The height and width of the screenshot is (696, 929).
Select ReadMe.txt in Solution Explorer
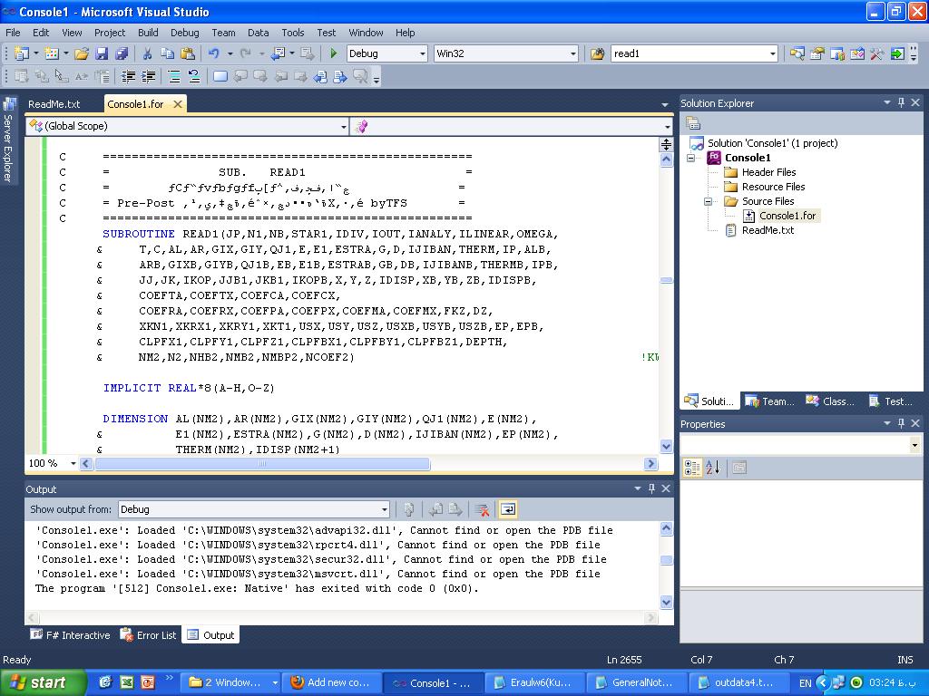click(x=768, y=230)
